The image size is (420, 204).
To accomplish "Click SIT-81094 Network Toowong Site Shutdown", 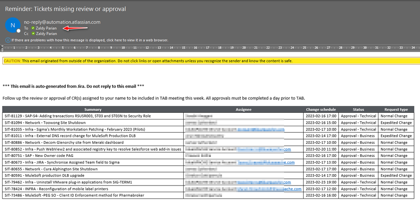I will click(45, 123).
